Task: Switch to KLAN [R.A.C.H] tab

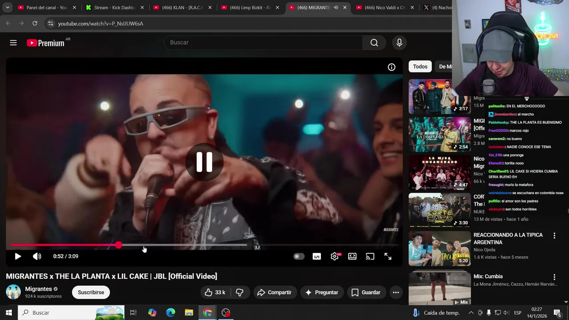Action: tap(182, 8)
